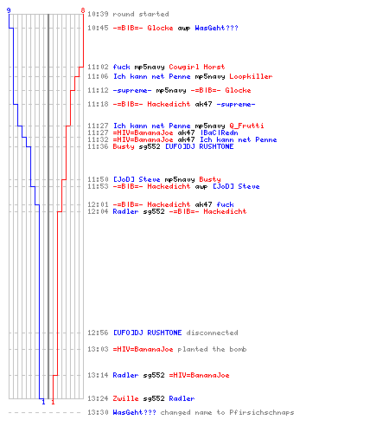Click the ak47 weapon label at 11:18
The image size is (389, 433).
[203, 104]
